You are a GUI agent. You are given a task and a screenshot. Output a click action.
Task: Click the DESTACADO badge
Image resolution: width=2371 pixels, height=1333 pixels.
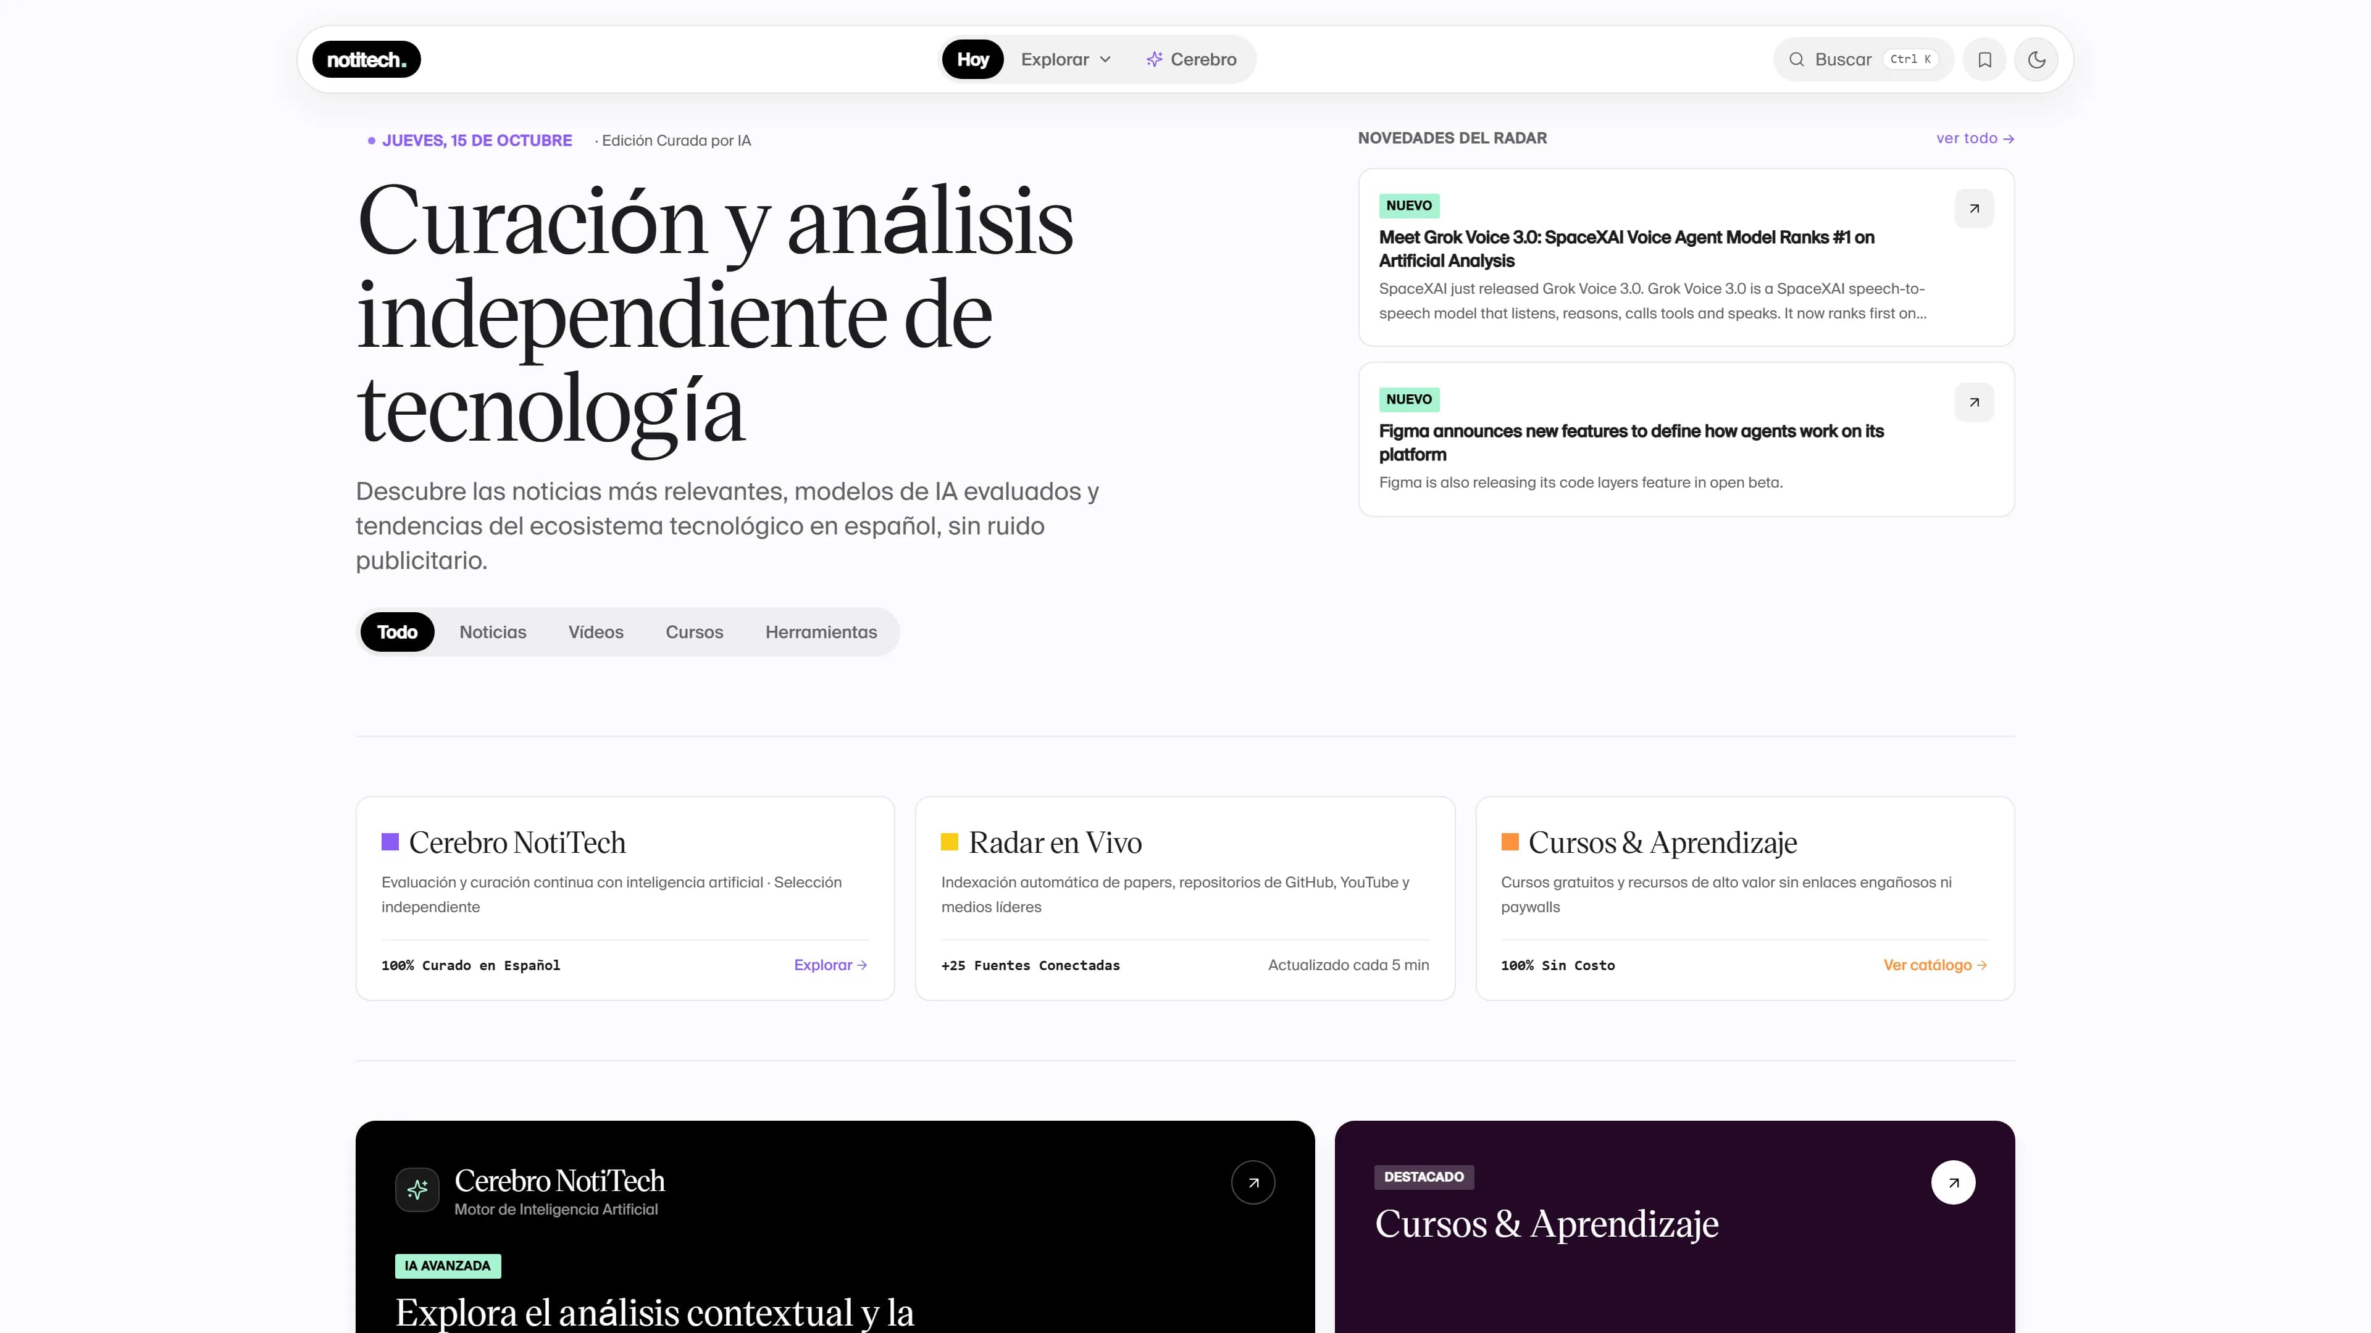pyautogui.click(x=1423, y=1177)
